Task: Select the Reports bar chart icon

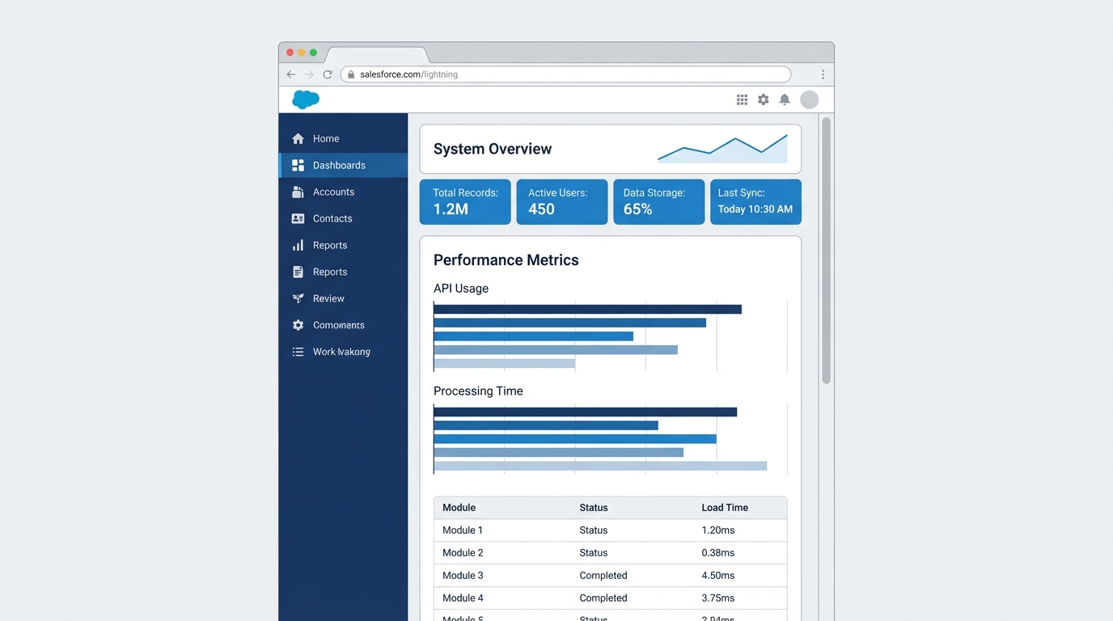Action: 299,245
